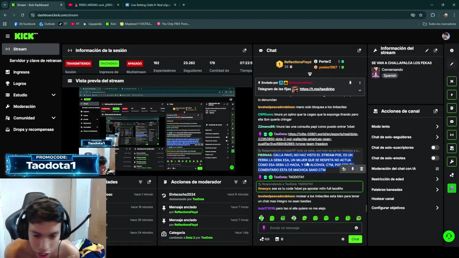The width and height of the screenshot is (459, 258).
Task: Click the green Chat send button
Action: pos(355,239)
